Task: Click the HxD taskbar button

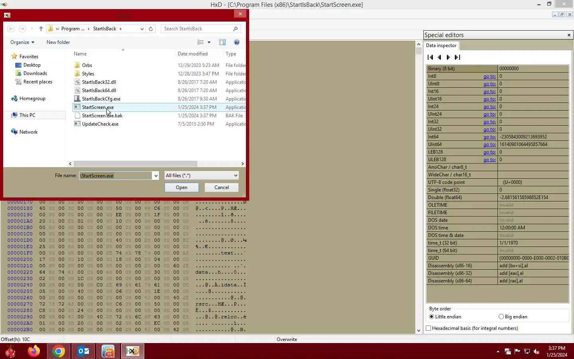Action: pos(133,351)
